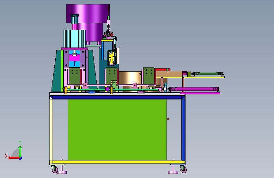Select the magenta block inside the press
274x178 pixels.
(75, 58)
